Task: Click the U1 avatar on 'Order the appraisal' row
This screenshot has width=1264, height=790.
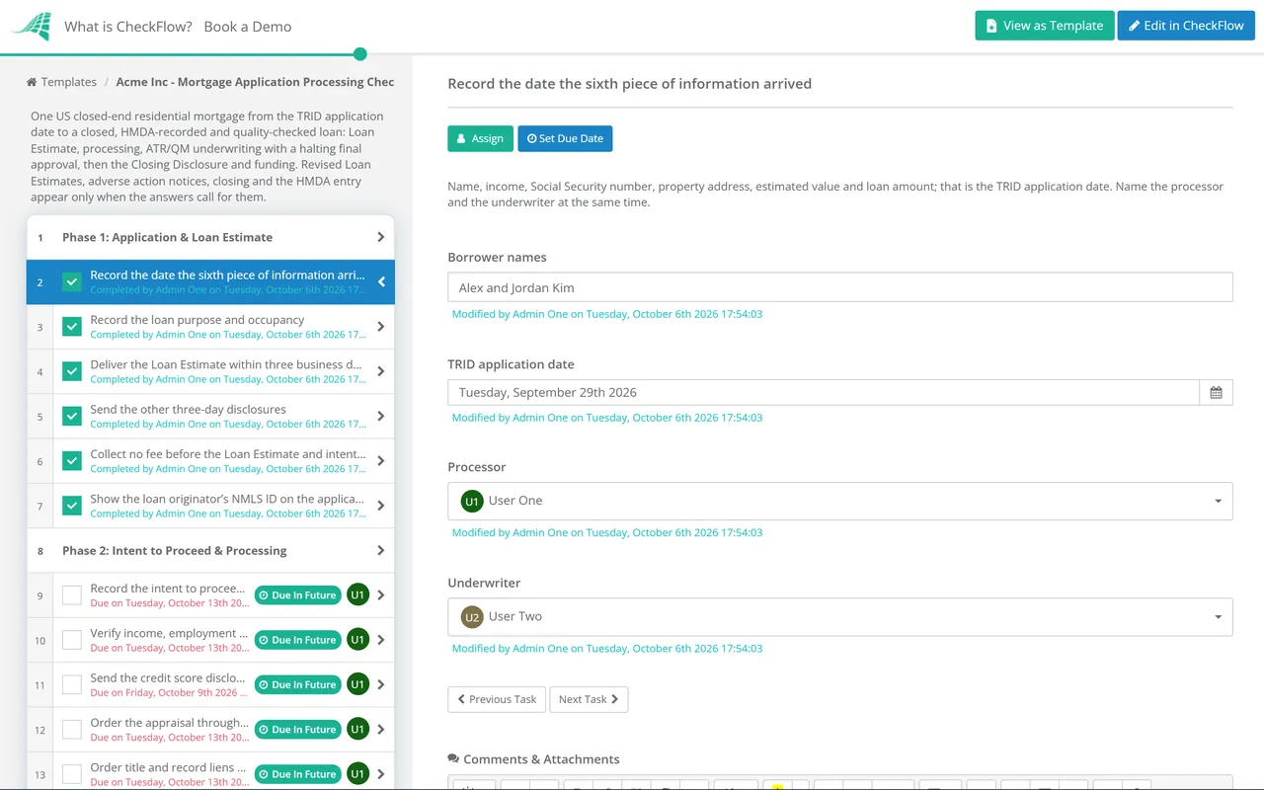Action: (x=358, y=730)
